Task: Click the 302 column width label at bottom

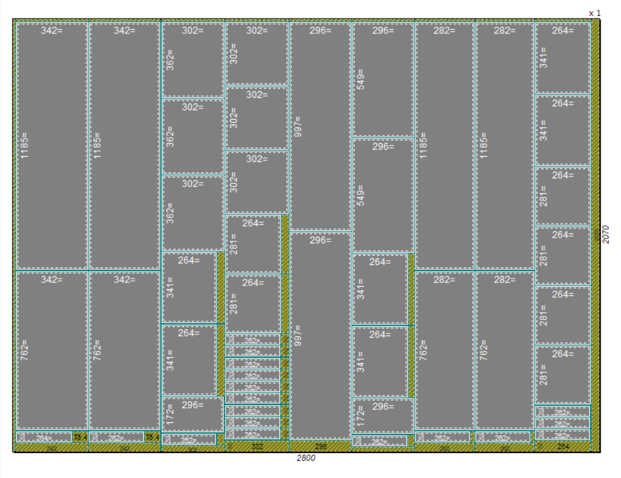Action: click(257, 446)
